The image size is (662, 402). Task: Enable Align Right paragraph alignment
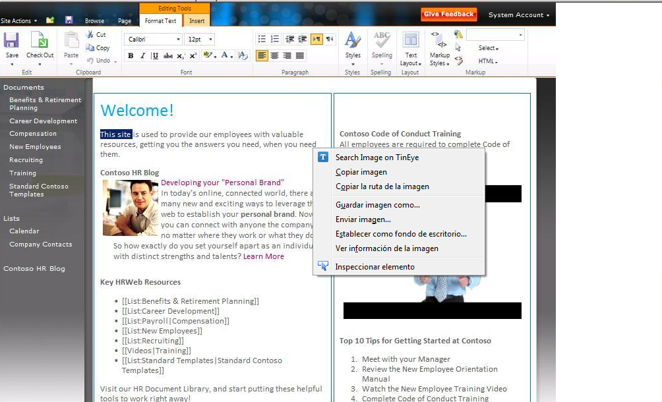click(x=287, y=55)
